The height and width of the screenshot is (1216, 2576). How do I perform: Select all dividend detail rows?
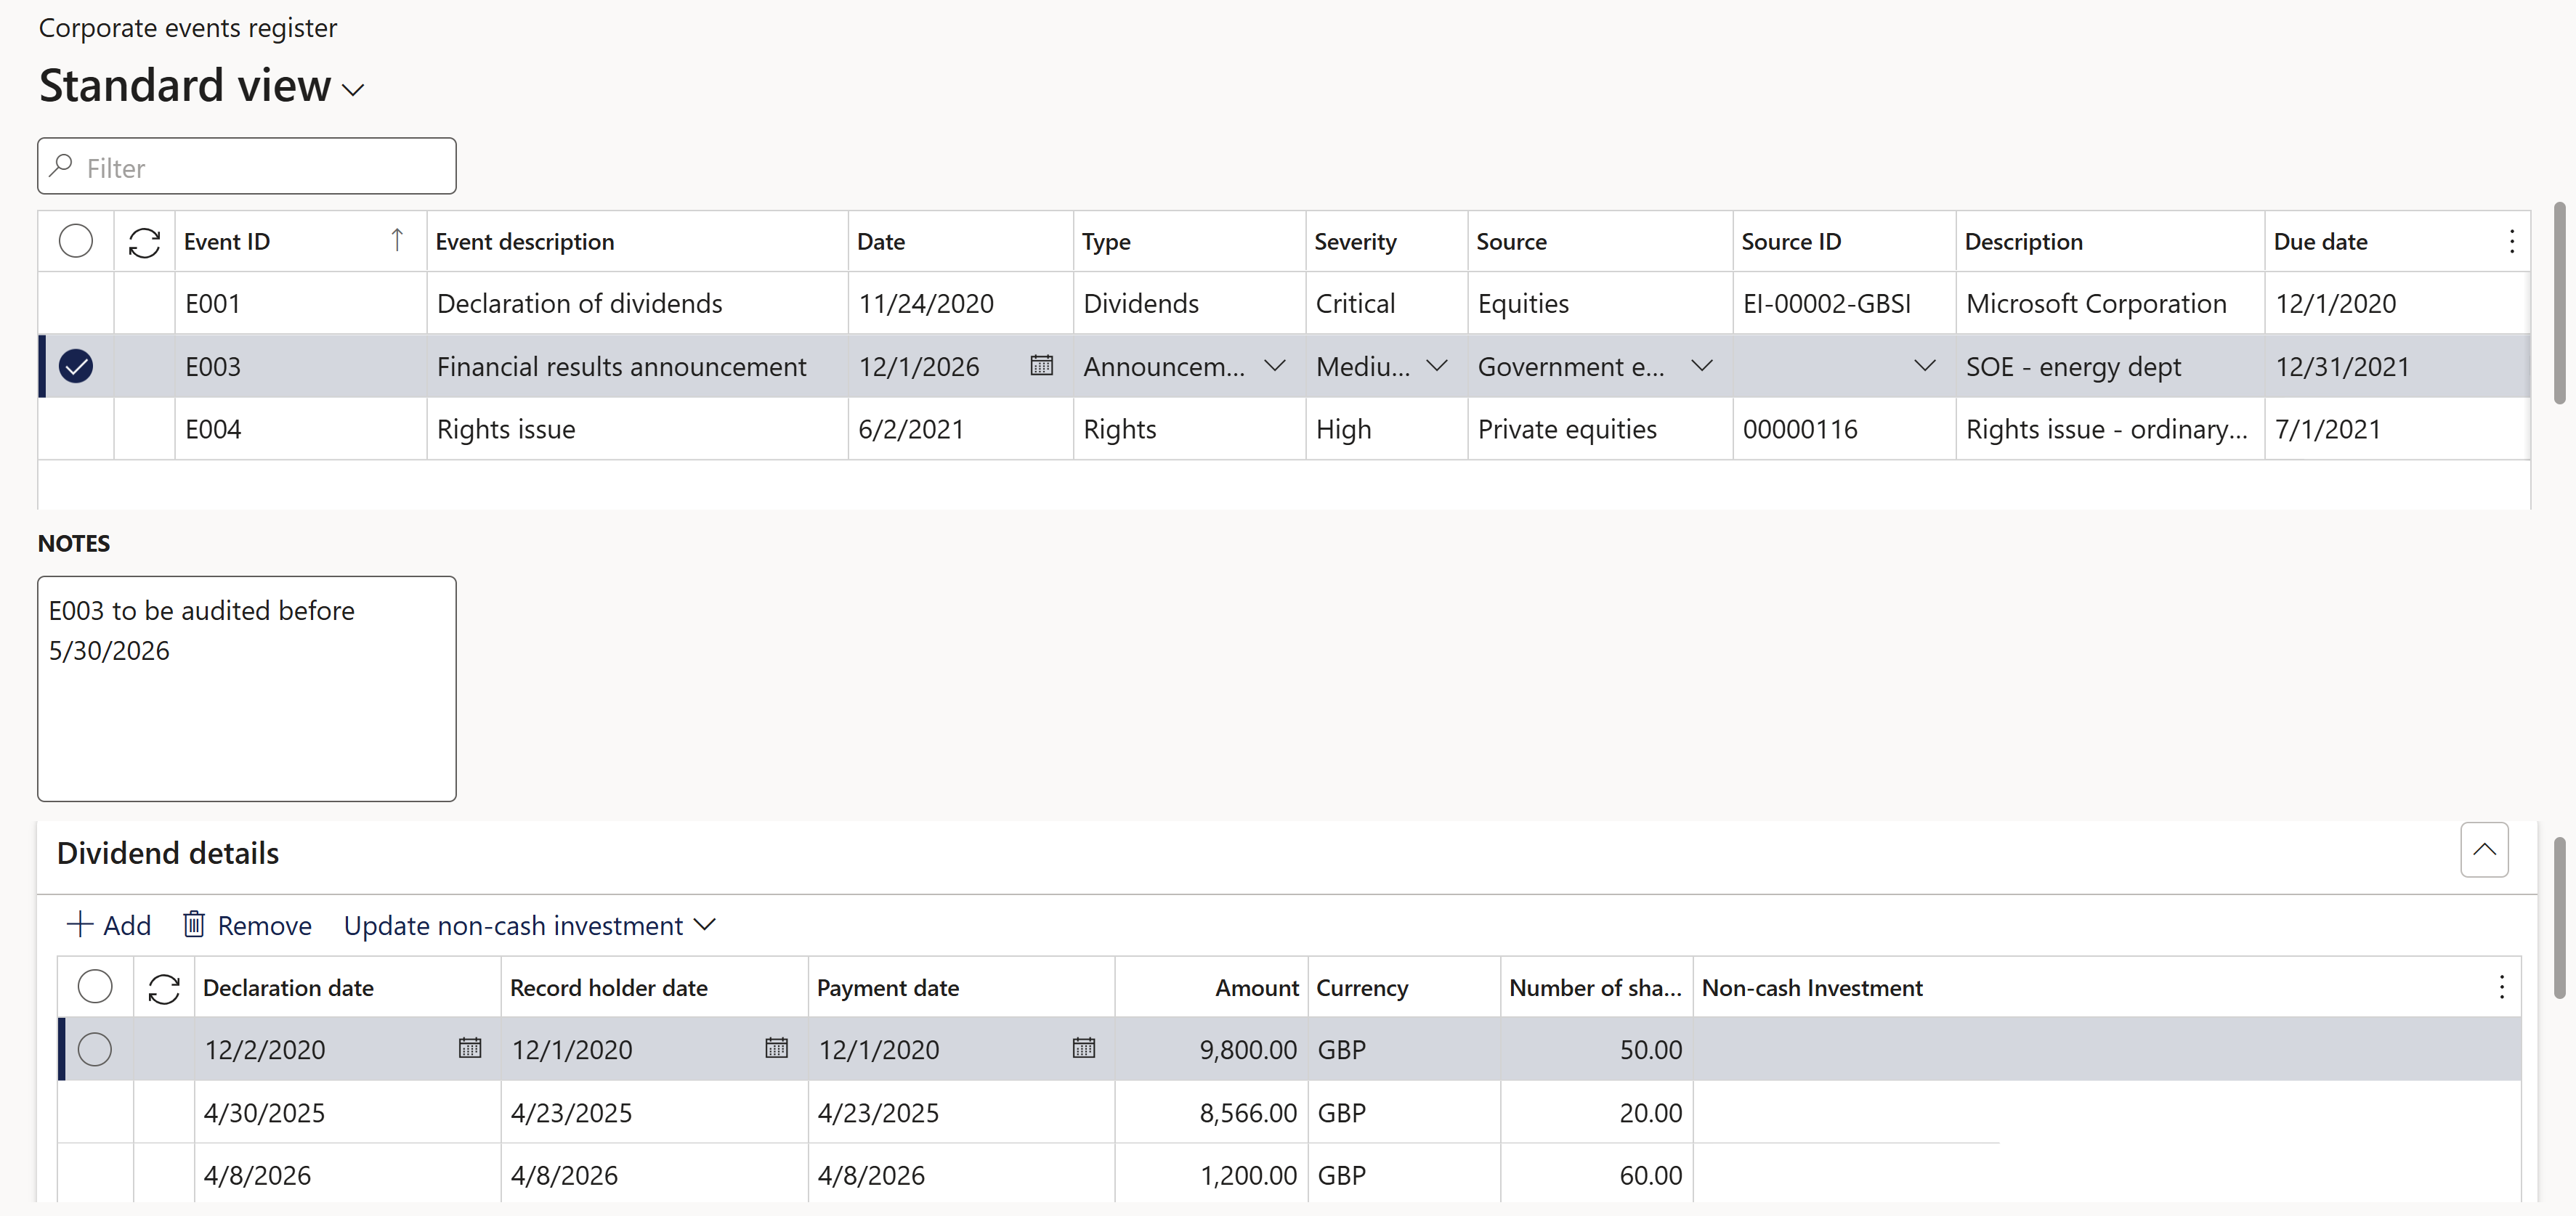coord(95,987)
